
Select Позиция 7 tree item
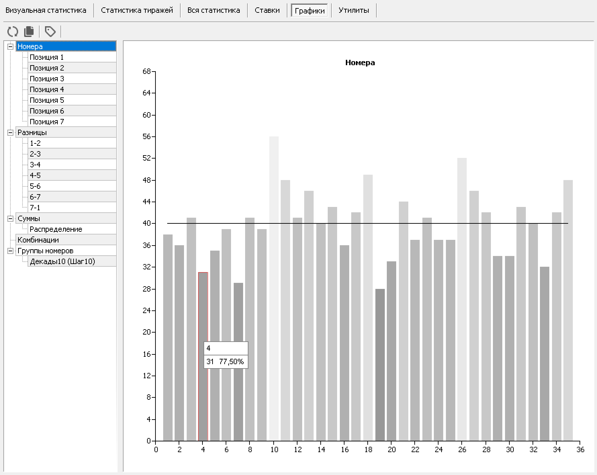72,122
